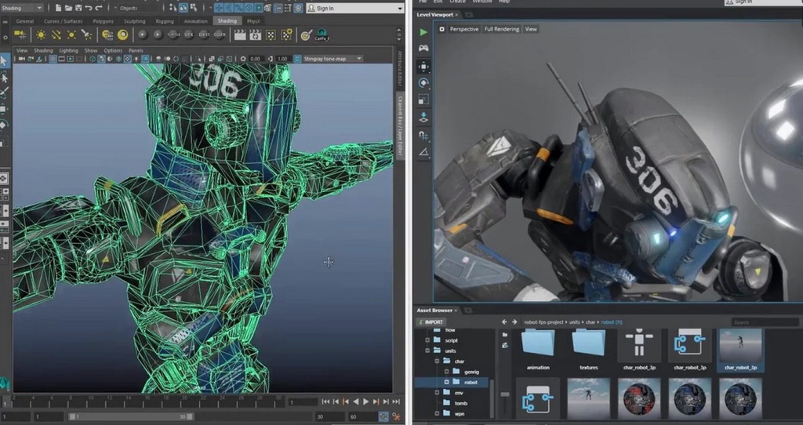Image resolution: width=803 pixels, height=425 pixels.
Task: Open the Lighting menu in viewport panel
Action: pos(68,50)
